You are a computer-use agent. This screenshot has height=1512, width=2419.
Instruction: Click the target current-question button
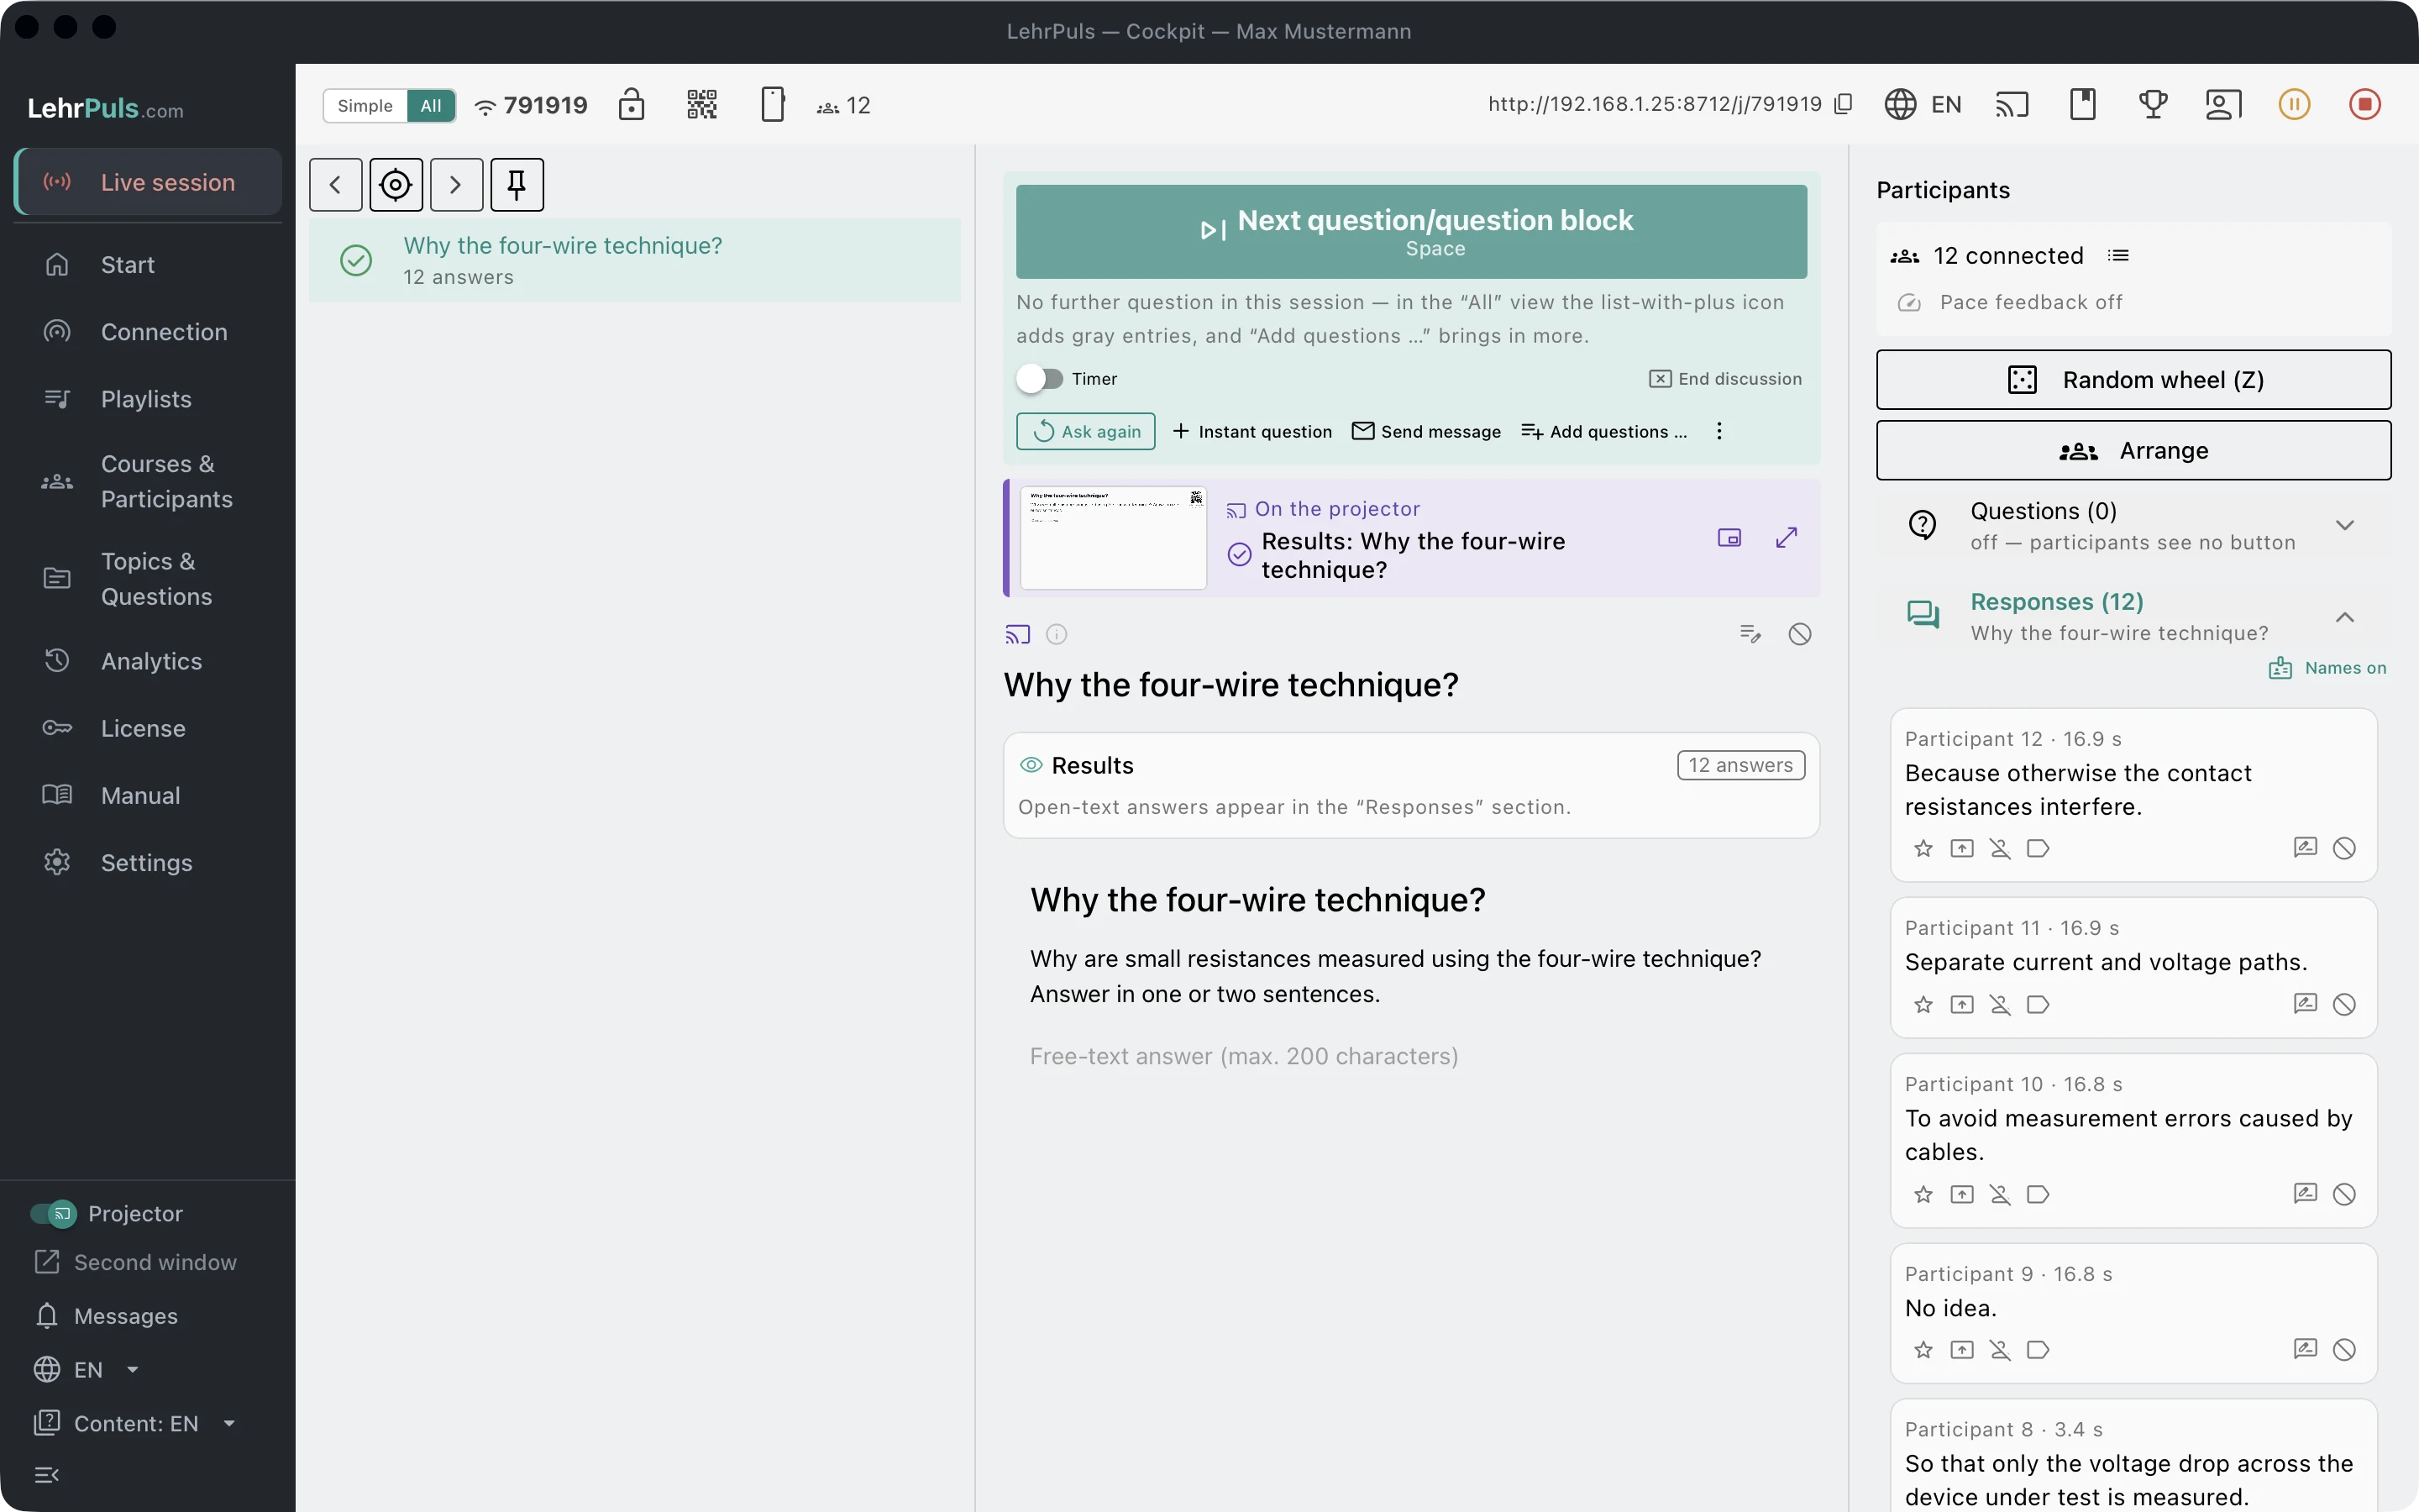click(x=396, y=184)
